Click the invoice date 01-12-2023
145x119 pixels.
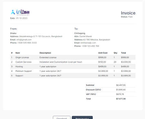(22, 18)
